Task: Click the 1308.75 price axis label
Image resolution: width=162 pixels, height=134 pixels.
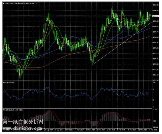Action: [x=156, y=32]
